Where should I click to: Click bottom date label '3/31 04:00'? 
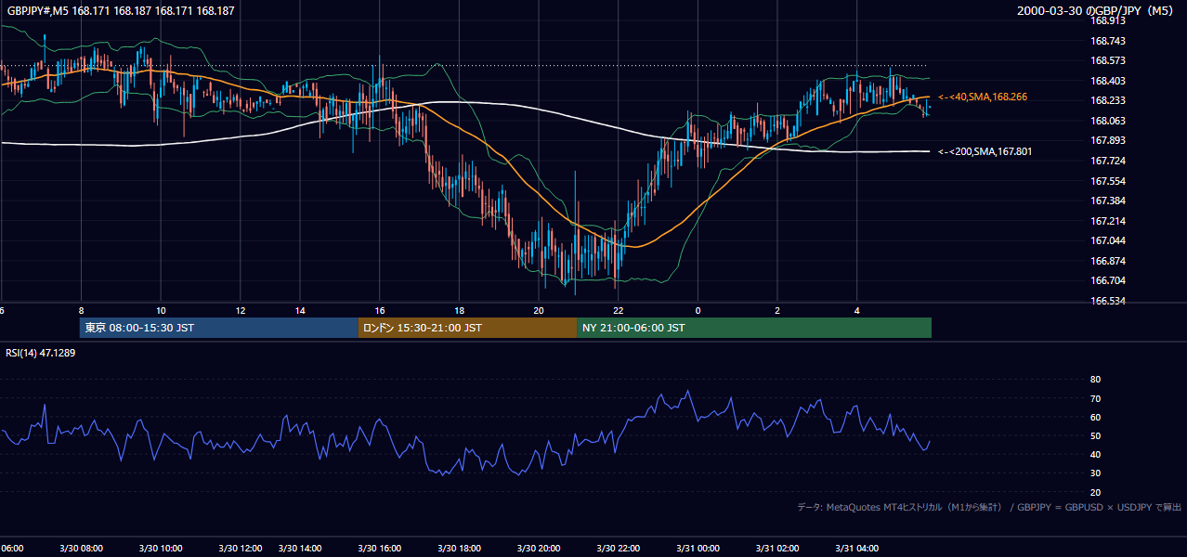[x=857, y=549]
